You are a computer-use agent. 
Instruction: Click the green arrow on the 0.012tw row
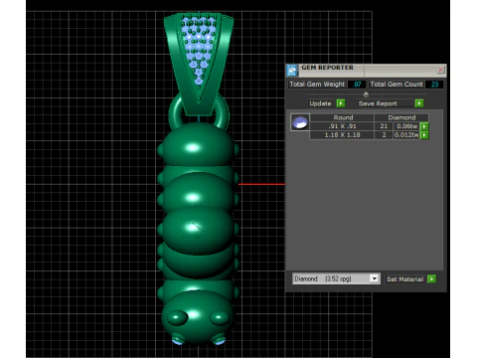(424, 135)
